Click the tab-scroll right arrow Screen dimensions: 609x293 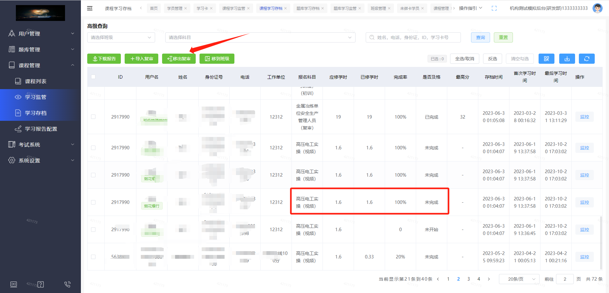[x=454, y=8]
